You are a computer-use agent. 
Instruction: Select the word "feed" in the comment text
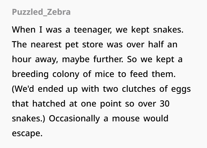point(139,74)
